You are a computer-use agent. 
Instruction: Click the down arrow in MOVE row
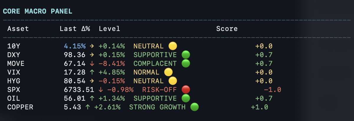(92, 63)
